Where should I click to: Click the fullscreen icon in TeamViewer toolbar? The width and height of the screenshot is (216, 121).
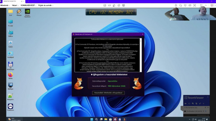tap(201, 5)
